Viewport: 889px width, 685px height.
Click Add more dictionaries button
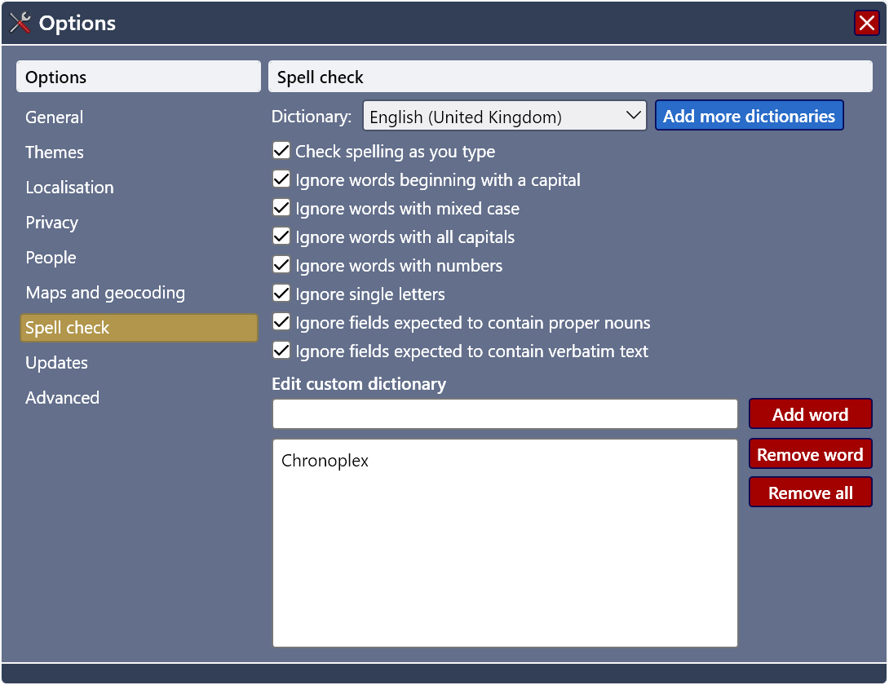pyautogui.click(x=749, y=116)
